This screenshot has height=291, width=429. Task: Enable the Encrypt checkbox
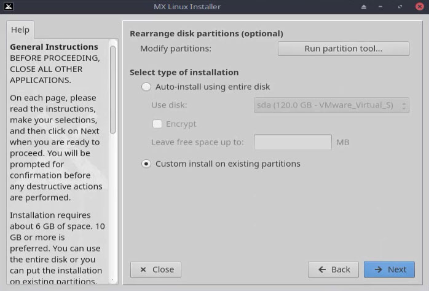[x=157, y=124]
